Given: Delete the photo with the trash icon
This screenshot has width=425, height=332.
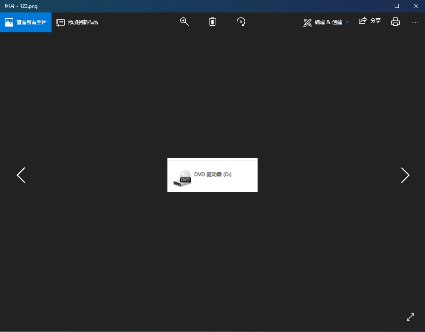Looking at the screenshot, I should point(213,22).
